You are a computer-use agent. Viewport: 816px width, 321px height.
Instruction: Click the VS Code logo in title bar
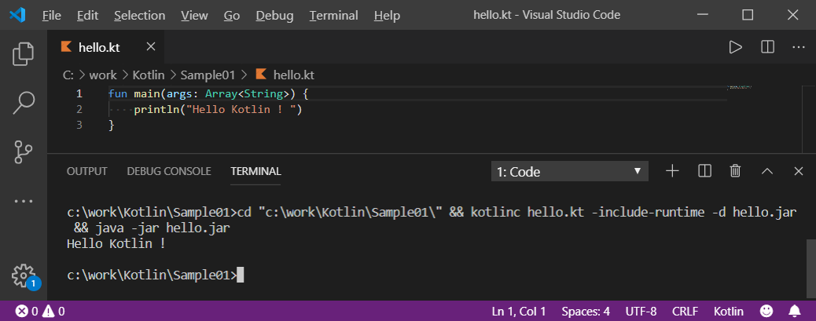point(17,15)
